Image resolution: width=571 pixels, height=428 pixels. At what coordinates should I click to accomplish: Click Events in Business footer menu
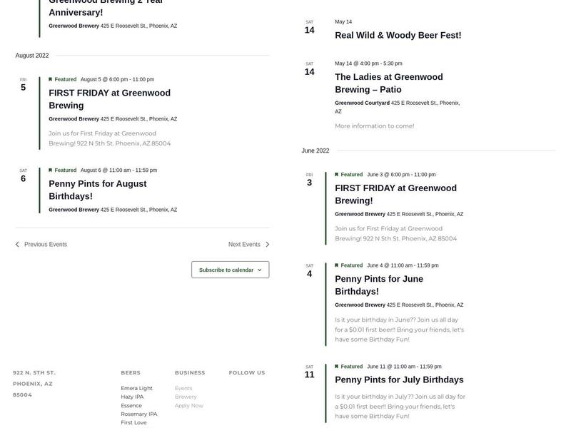(183, 389)
